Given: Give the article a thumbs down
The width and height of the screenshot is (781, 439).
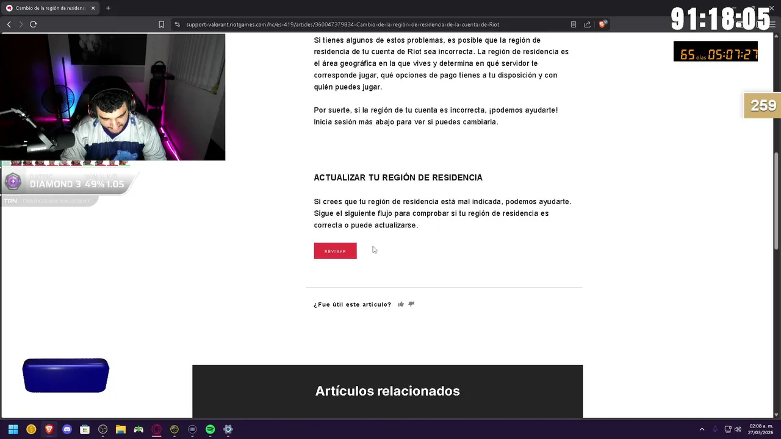Looking at the screenshot, I should (411, 304).
